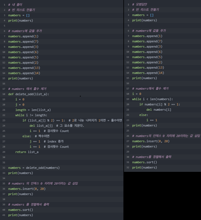Click 'print(numbers)' on line 41 of 내 풀이
The height and width of the screenshot is (220, 201).
(x=21, y=215)
